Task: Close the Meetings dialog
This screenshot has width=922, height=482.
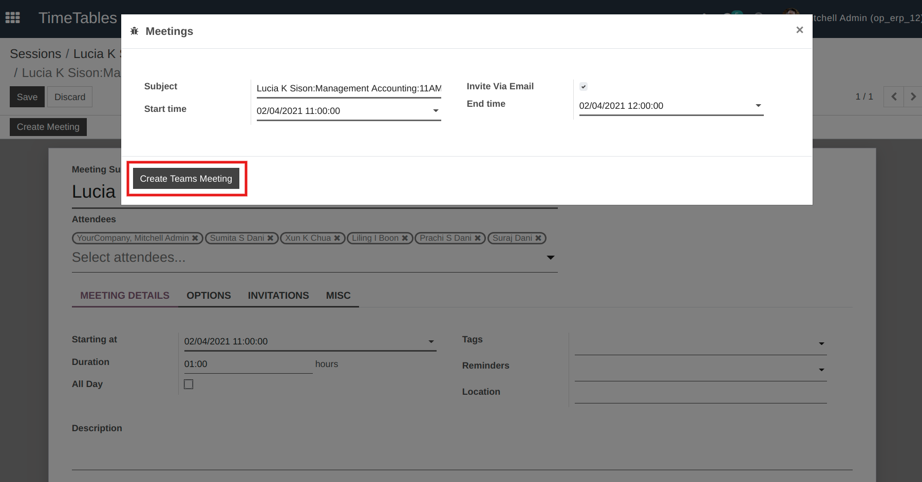Action: point(799,30)
